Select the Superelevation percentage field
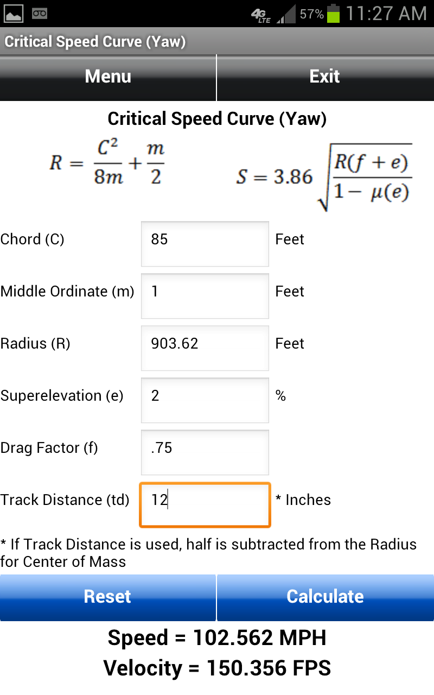Image resolution: width=434 pixels, height=695 pixels. [x=205, y=400]
